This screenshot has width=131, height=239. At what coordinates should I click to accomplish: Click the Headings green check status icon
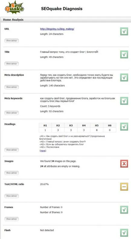pos(124,127)
